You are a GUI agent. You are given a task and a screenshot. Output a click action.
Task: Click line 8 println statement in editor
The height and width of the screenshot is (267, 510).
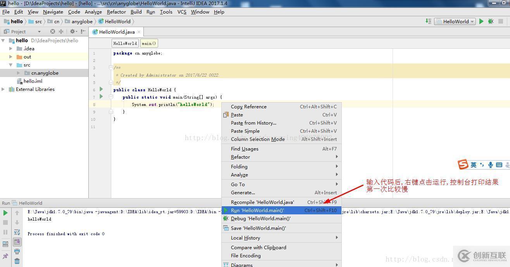tap(173, 104)
